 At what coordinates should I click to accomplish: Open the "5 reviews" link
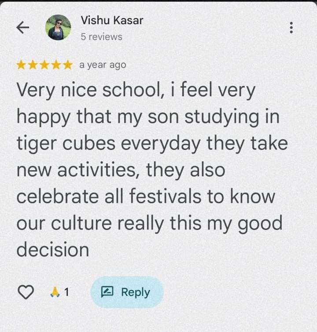pyautogui.click(x=101, y=37)
